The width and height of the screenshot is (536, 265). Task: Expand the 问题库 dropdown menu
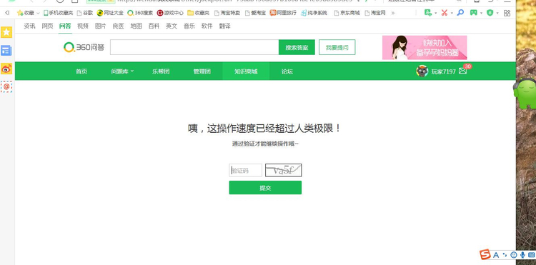pyautogui.click(x=122, y=71)
